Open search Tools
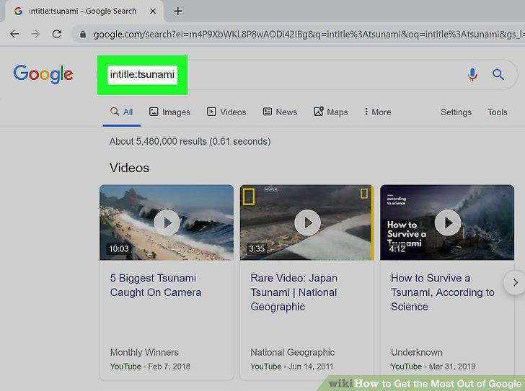525x391 pixels. pos(497,112)
